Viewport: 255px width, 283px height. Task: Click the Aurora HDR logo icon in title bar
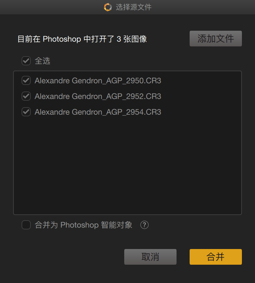pos(108,7)
